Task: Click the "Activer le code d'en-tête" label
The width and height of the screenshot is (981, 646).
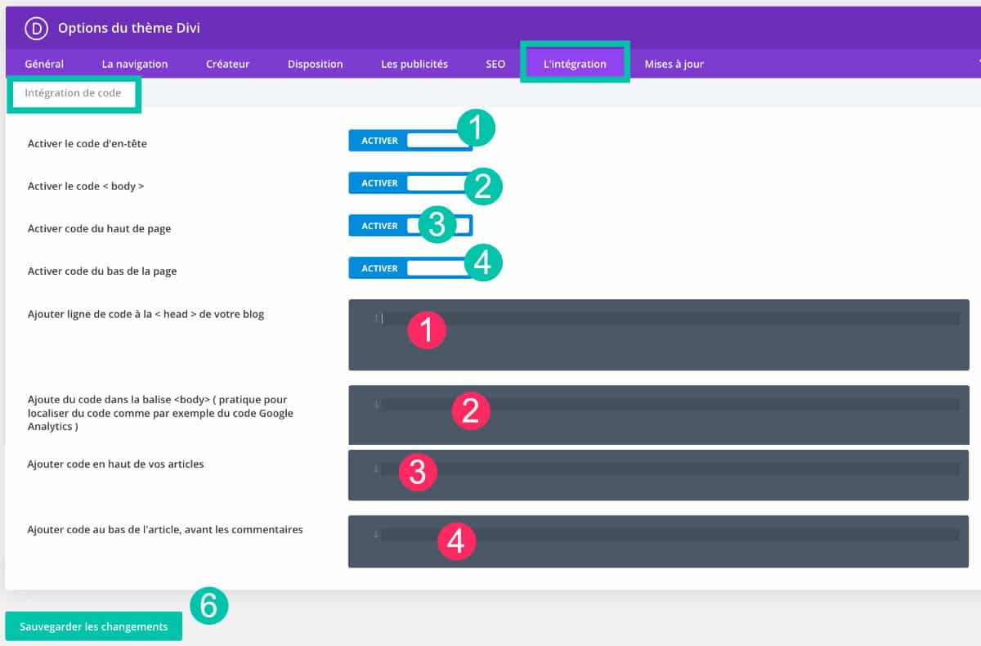Action: click(x=87, y=143)
